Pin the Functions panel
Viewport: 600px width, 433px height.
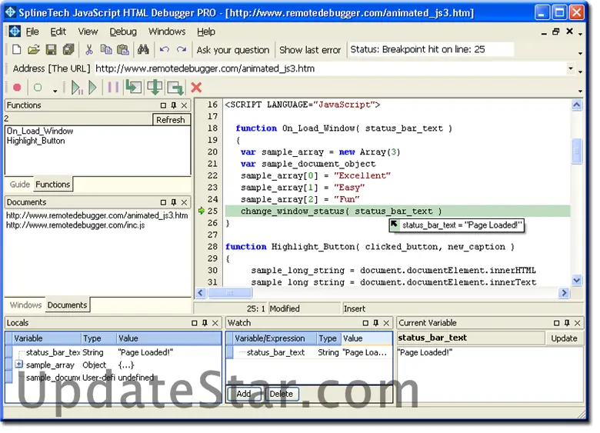(174, 105)
